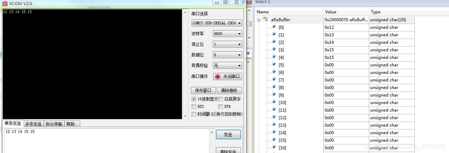Click the 清除发送 clear send button

[228, 151]
